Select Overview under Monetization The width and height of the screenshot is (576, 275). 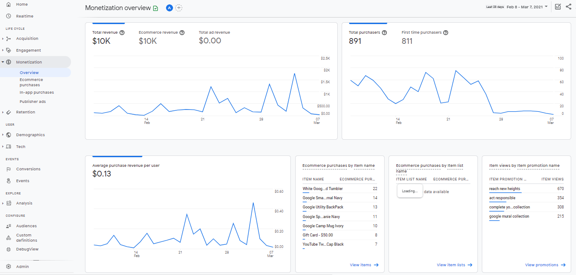[29, 73]
